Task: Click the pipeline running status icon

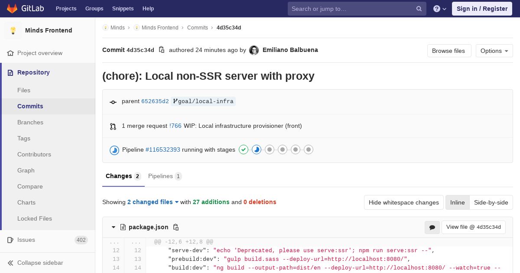Action: click(114, 150)
